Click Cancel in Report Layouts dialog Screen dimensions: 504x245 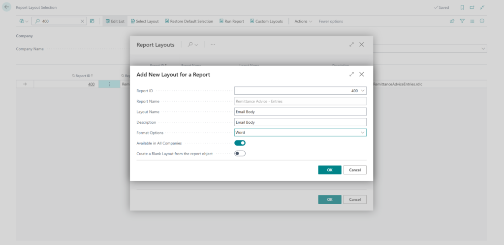tap(355, 199)
